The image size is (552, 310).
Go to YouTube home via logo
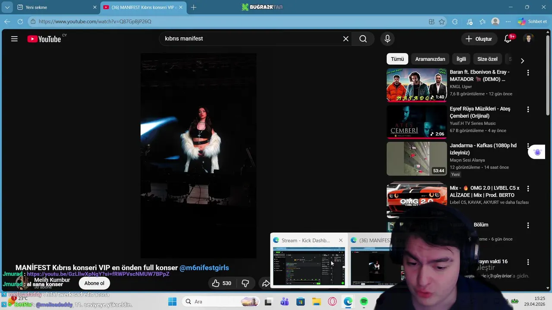(44, 39)
